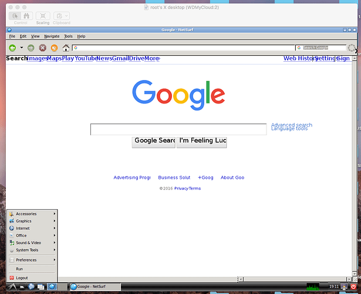
Task: Open the About Google link
Action: (x=232, y=178)
